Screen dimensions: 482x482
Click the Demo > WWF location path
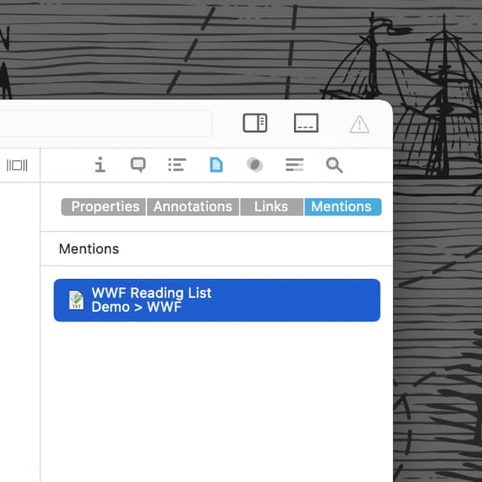137,308
